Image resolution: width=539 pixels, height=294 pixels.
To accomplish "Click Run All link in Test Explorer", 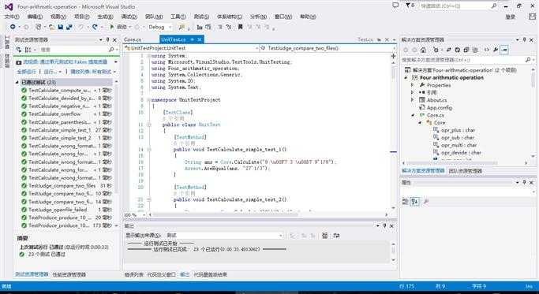I will pos(27,72).
